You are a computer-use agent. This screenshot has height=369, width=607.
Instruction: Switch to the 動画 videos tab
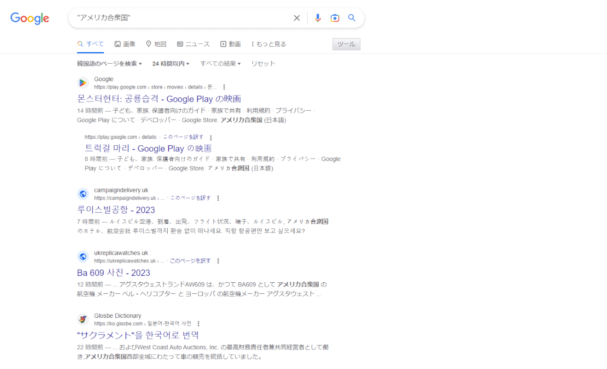coord(230,44)
